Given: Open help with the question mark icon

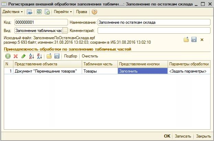Looking at the screenshot, I should (x=94, y=12).
